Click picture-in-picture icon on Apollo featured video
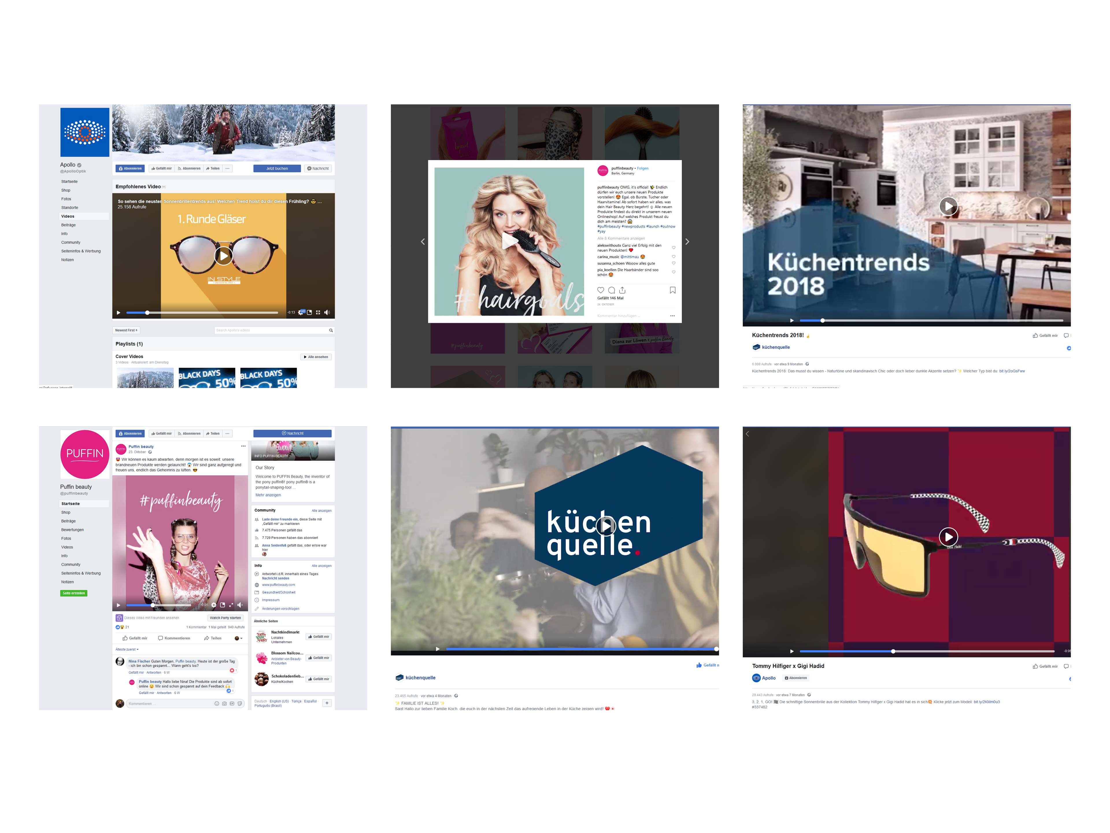Screen dimensions: 1110x833 point(310,312)
